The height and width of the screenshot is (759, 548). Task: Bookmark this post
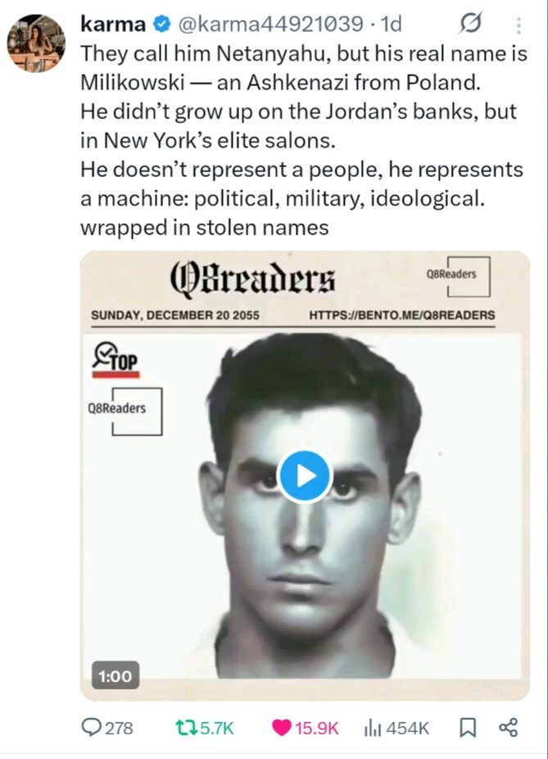[467, 728]
